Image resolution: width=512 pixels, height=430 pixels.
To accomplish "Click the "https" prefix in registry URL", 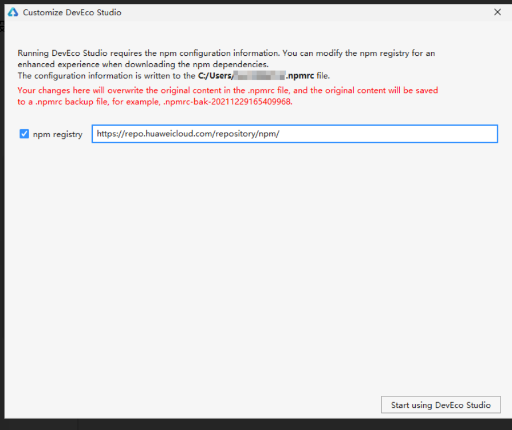I will click(x=106, y=134).
